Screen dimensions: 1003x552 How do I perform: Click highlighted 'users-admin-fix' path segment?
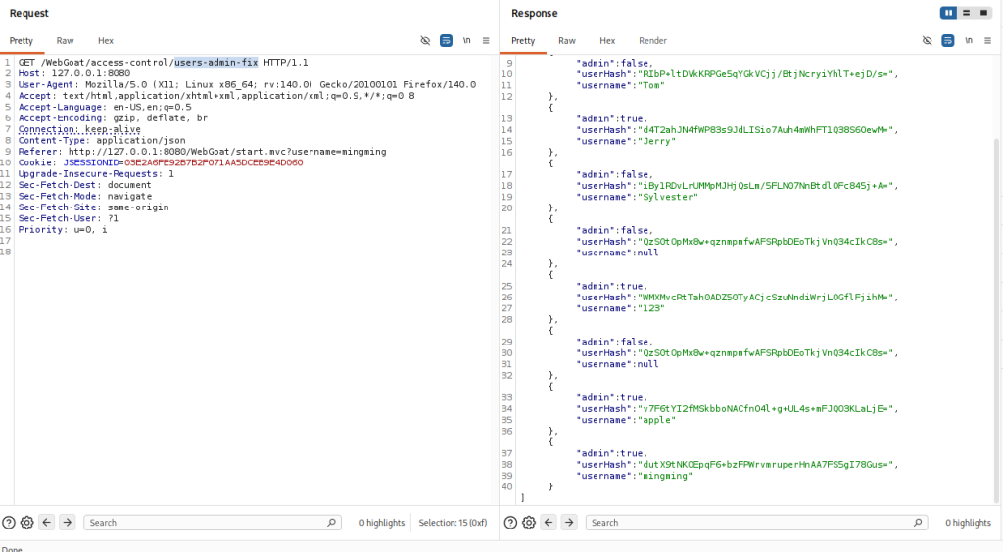(x=216, y=62)
